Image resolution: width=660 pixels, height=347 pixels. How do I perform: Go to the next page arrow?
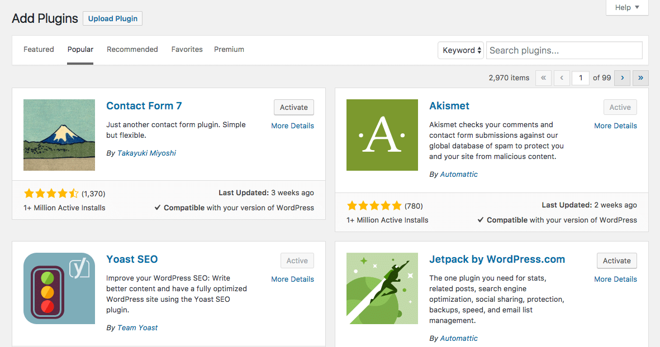point(622,78)
